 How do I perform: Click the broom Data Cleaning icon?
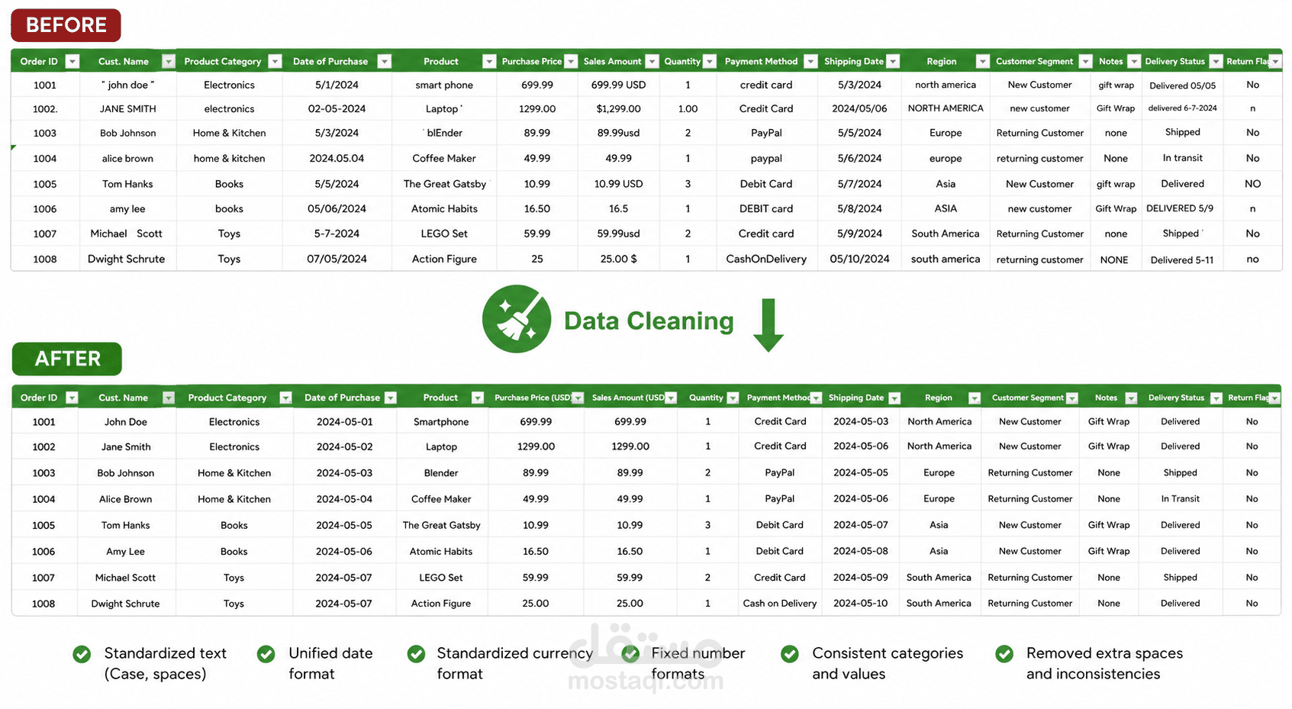click(x=517, y=319)
